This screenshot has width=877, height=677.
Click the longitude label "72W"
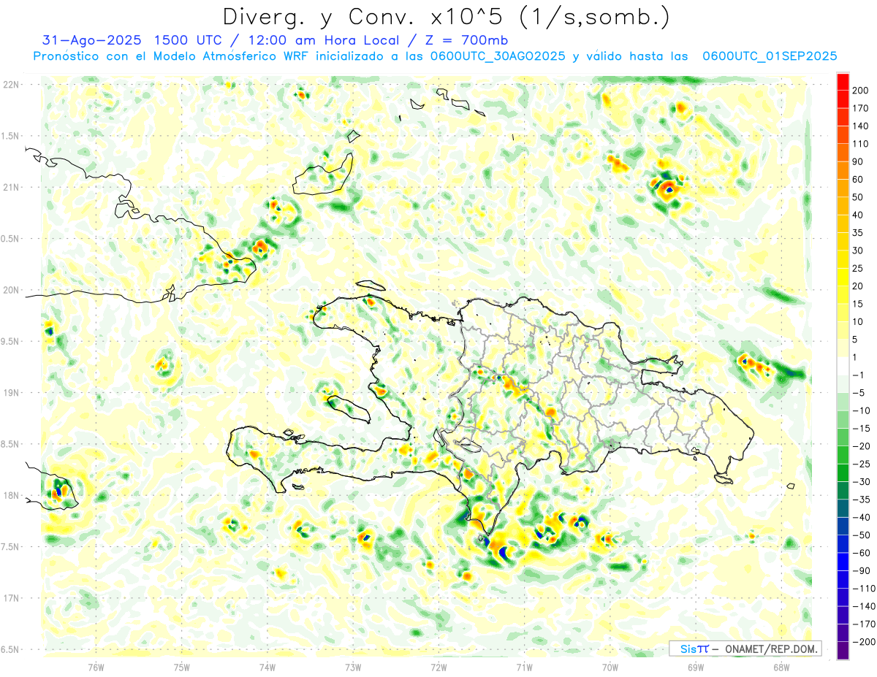[x=438, y=667]
